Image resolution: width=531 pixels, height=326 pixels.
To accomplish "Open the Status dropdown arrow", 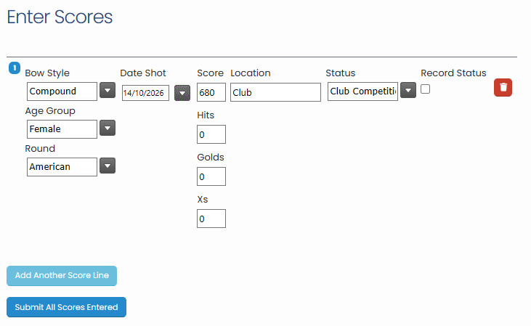I will [x=408, y=90].
